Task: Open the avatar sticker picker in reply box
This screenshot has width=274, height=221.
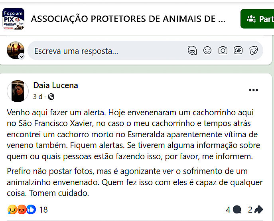Action: (x=192, y=51)
